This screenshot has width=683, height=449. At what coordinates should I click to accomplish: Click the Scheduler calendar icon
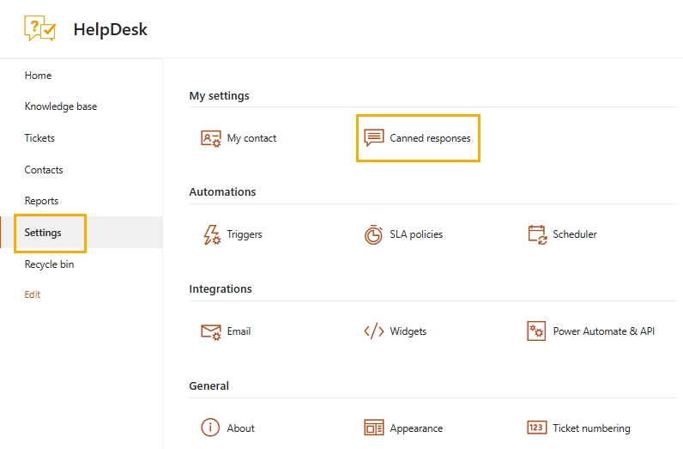537,234
